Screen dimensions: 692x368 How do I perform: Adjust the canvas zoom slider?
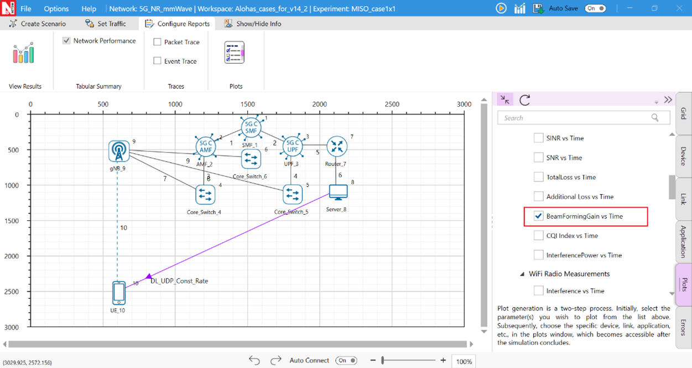[383, 360]
